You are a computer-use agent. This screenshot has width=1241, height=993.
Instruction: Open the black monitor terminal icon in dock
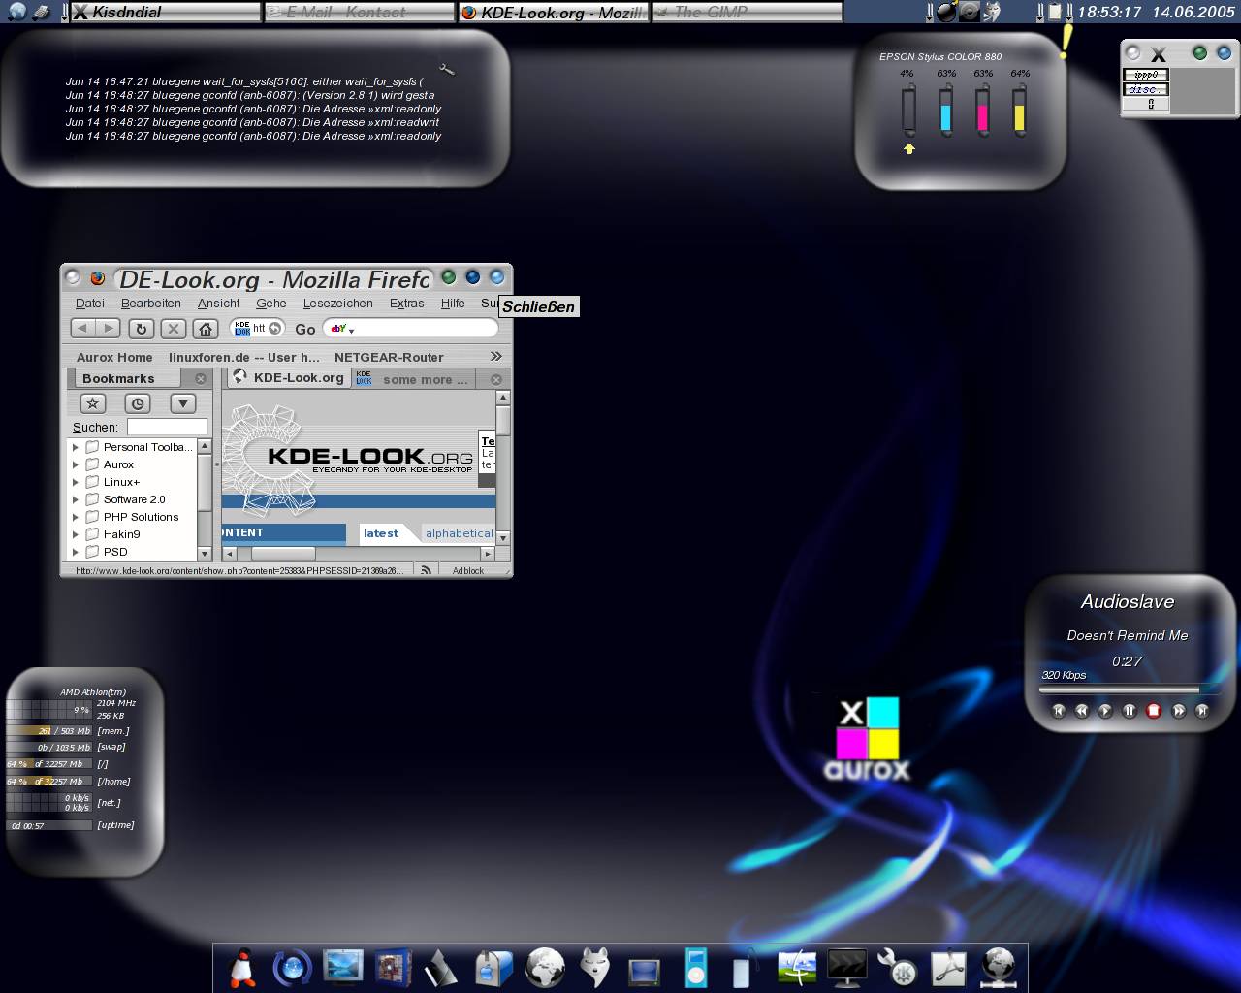[x=846, y=968]
